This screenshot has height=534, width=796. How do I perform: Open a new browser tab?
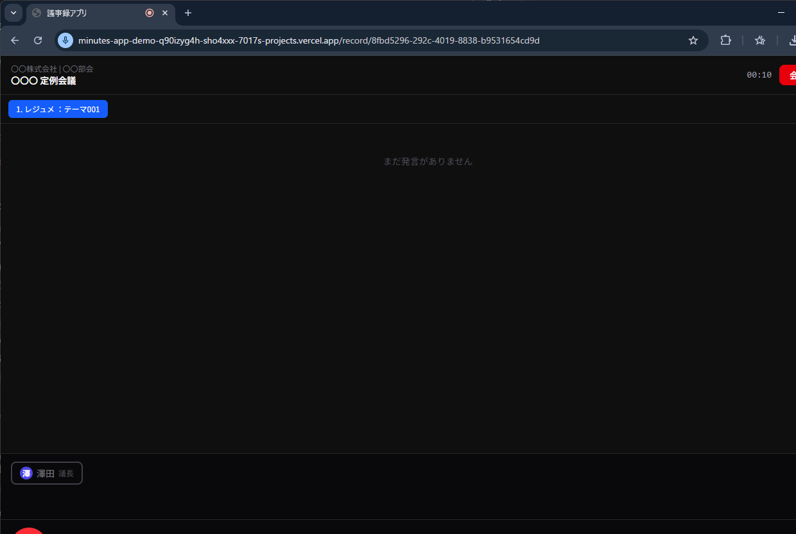[188, 13]
